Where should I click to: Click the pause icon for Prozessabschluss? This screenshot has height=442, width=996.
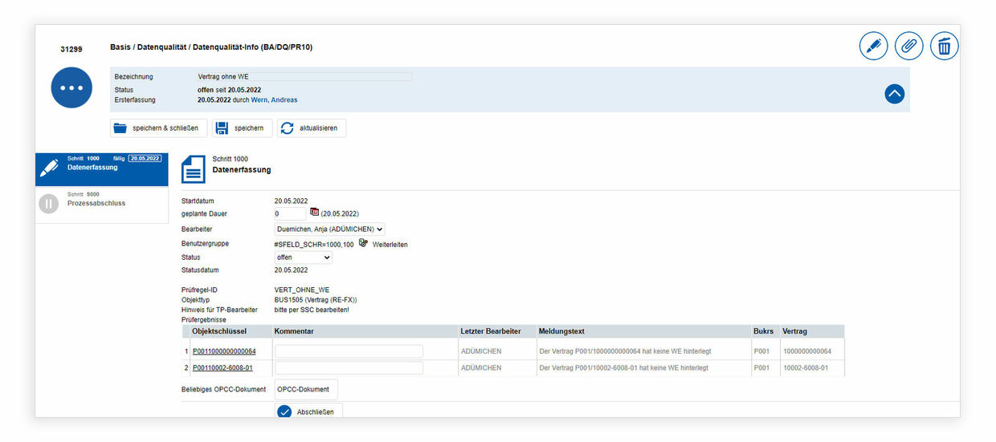[49, 204]
